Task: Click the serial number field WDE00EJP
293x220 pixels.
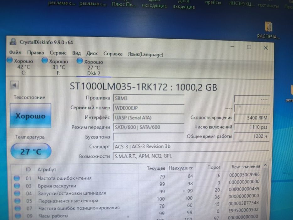Action: tap(149, 108)
